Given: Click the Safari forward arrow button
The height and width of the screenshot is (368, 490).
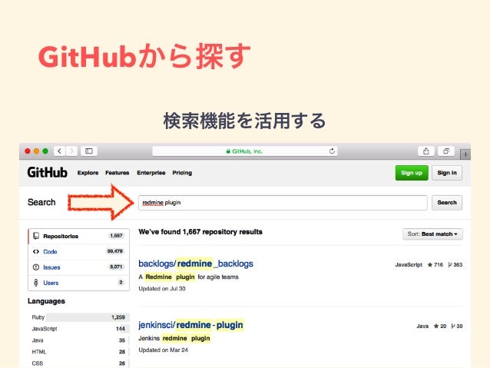Looking at the screenshot, I should (x=71, y=151).
